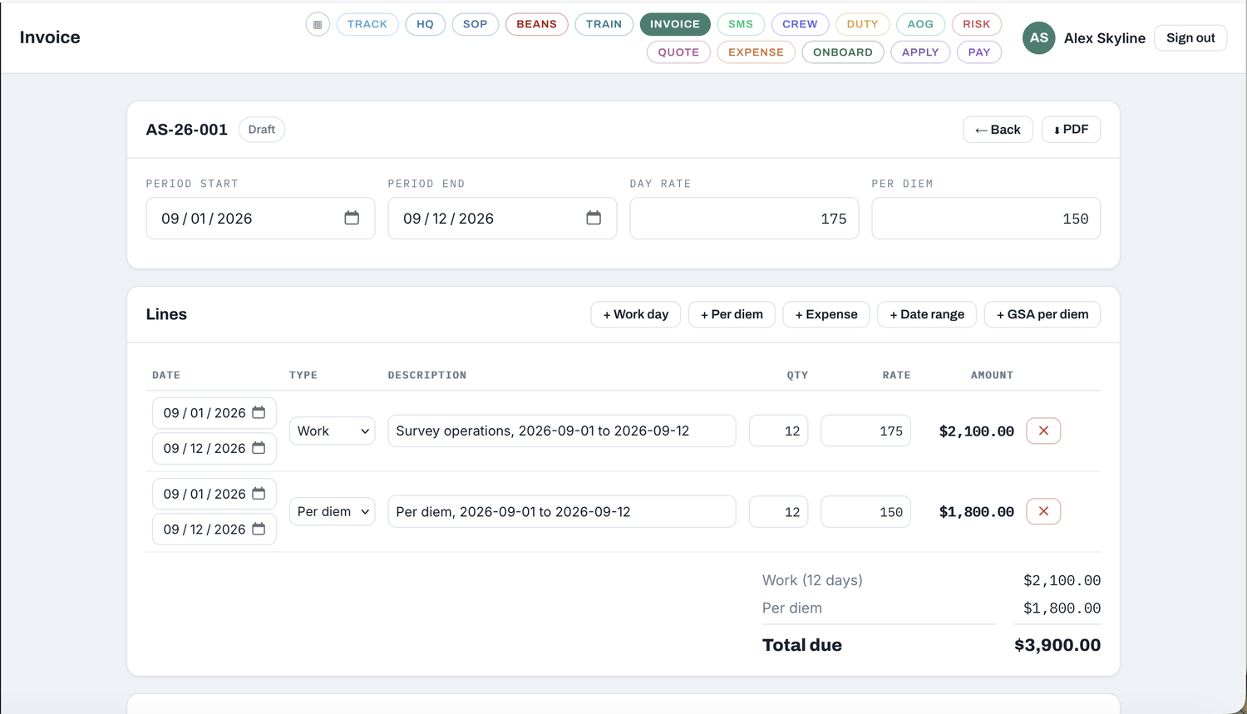Switch to the SOP tab
1247x714 pixels.
click(x=476, y=24)
